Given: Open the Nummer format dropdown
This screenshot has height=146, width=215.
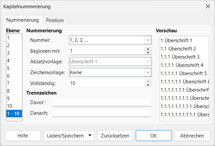Looking at the screenshot, I should 148,40.
